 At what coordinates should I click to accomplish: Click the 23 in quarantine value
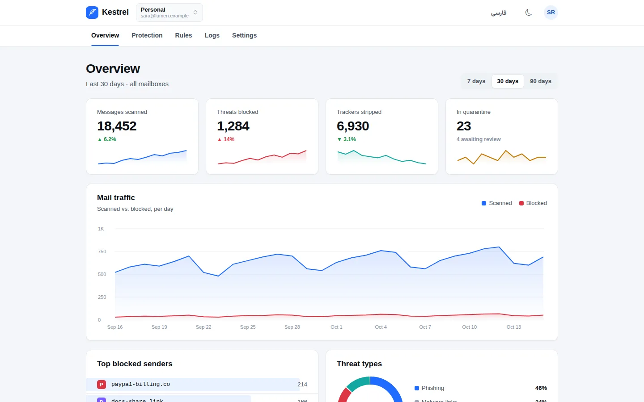464,126
